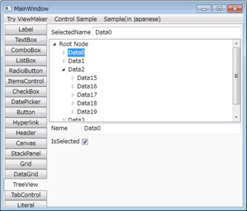
Task: Switch to the ListBox tab
Action: (x=26, y=61)
